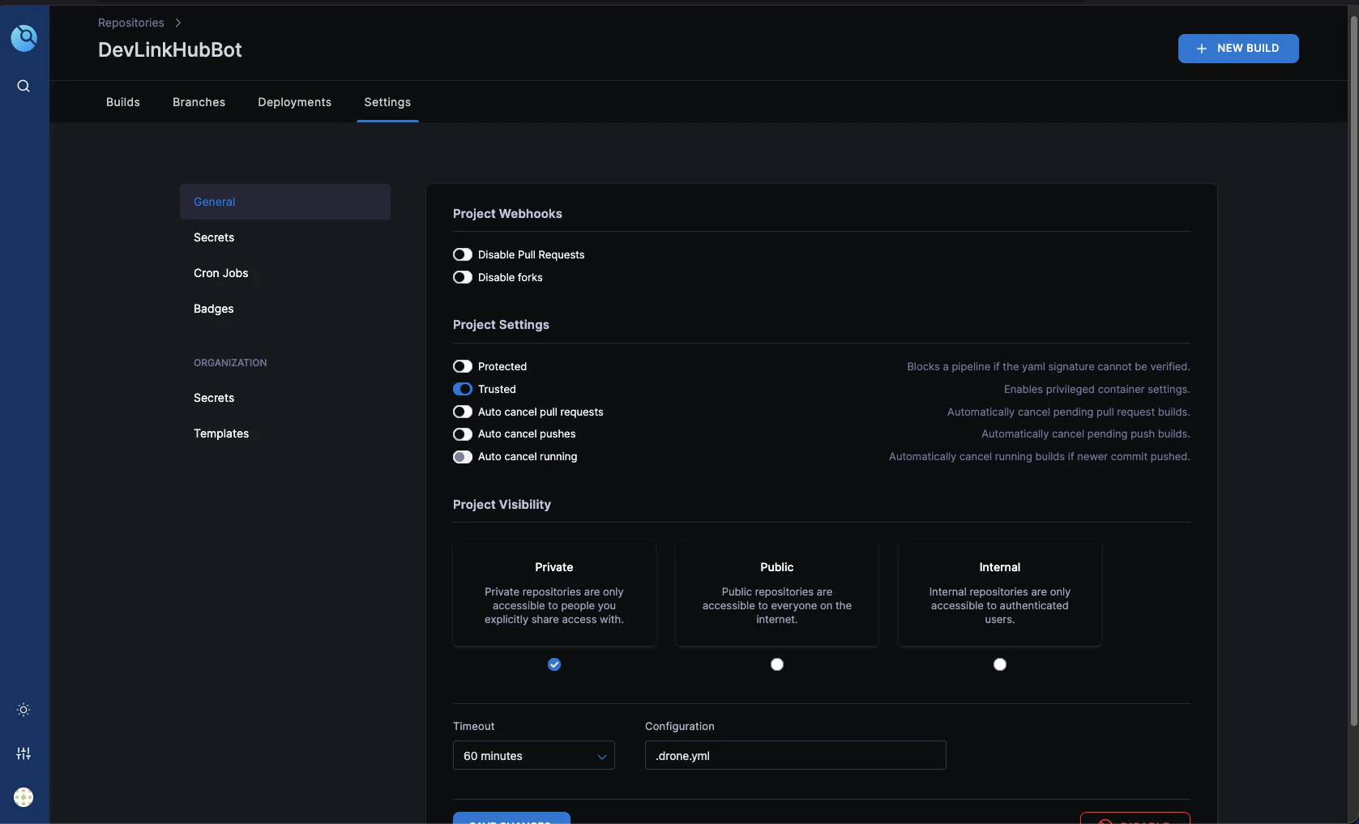
Task: Select the Internal visibility radio button
Action: [x=1000, y=664]
